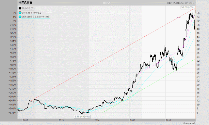Click the +180% label on the percent axis
This screenshot has width=209, height=125.
[x=13, y=85]
